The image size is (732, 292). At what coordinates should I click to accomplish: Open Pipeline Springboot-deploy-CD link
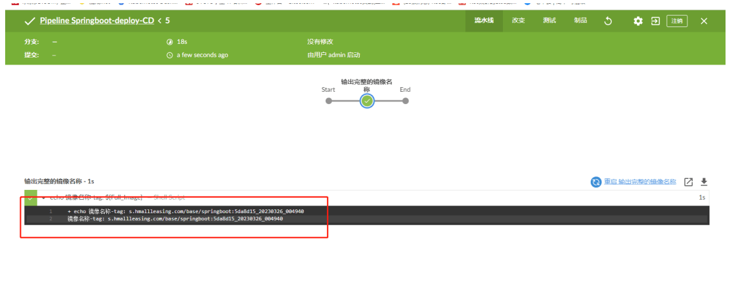(x=96, y=21)
